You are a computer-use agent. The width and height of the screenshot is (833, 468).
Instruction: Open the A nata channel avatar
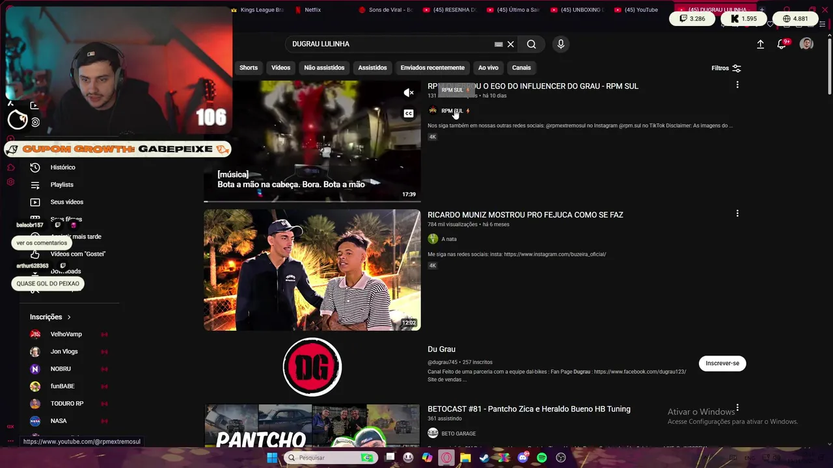433,239
